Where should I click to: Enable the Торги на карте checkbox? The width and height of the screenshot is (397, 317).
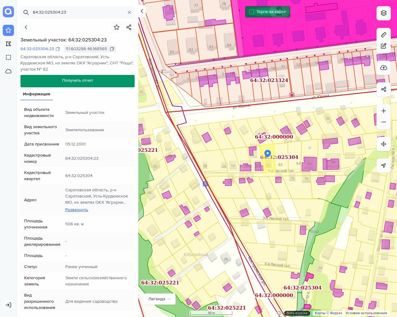coord(252,12)
